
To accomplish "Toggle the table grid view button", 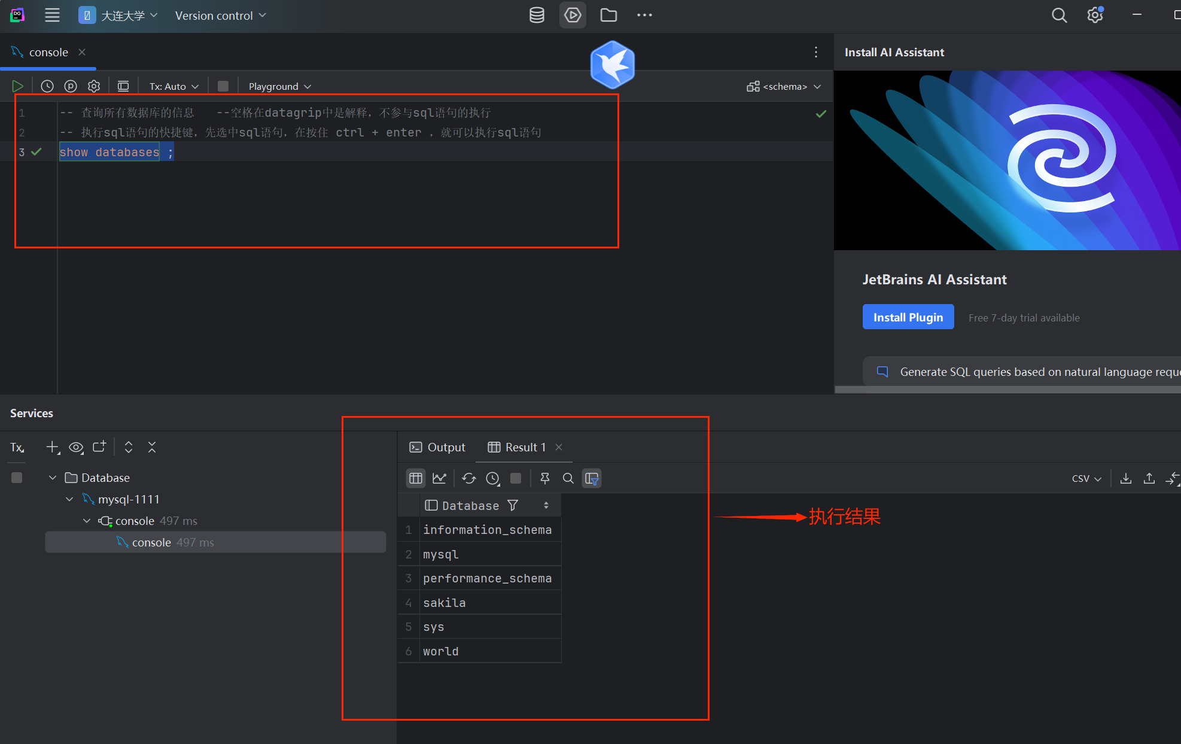I will pos(416,478).
